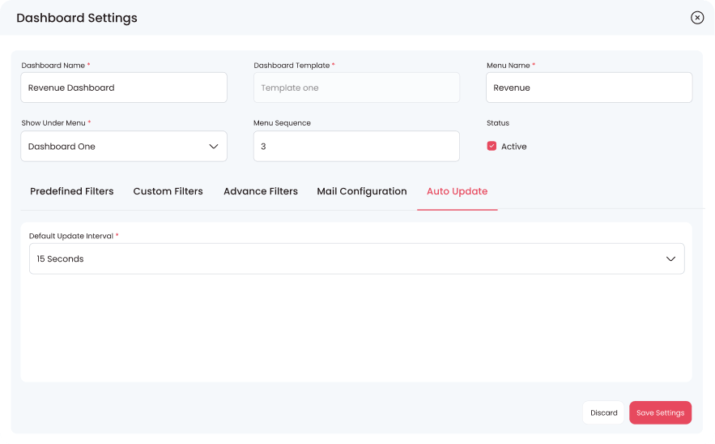Click the Save Settings button

coord(660,412)
